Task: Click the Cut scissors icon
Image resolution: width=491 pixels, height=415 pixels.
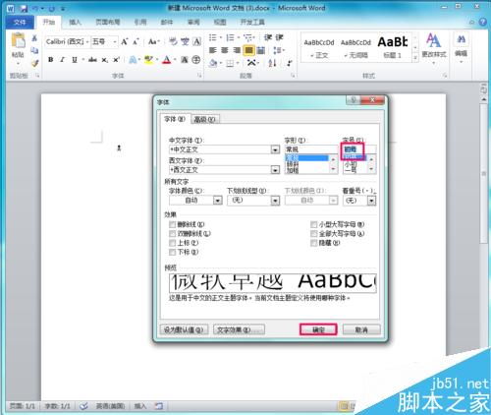Action: click(34, 38)
